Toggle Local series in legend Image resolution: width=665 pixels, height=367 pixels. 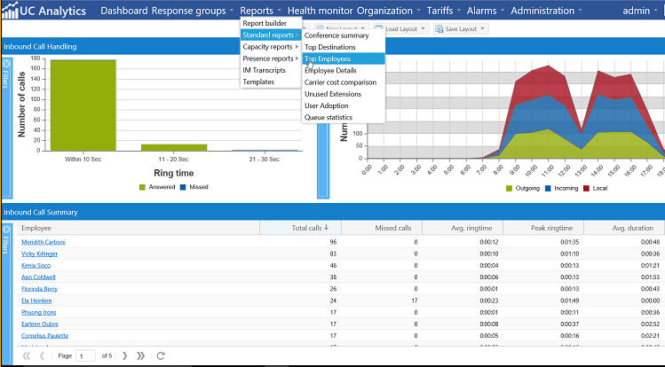[596, 188]
